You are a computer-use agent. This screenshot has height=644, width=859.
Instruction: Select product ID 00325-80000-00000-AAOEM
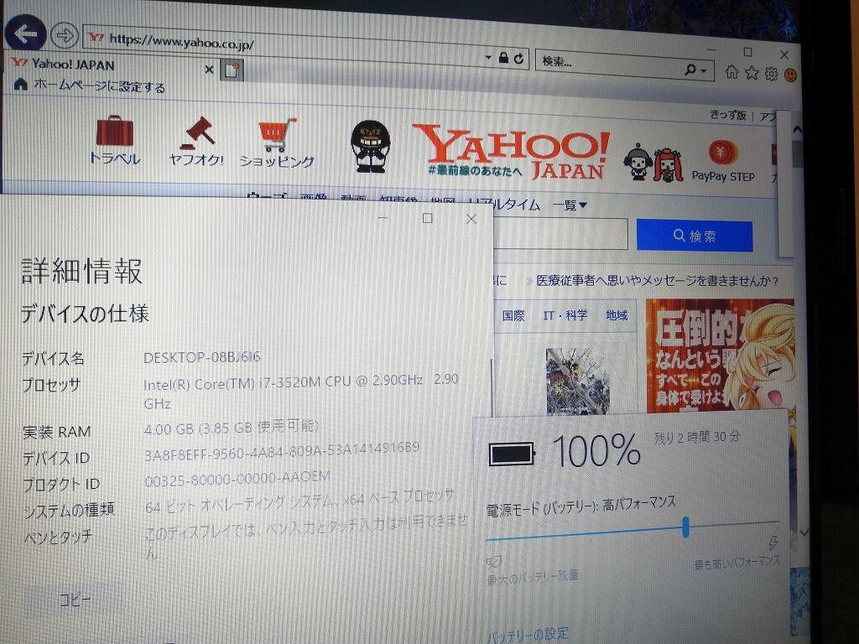coord(237,479)
